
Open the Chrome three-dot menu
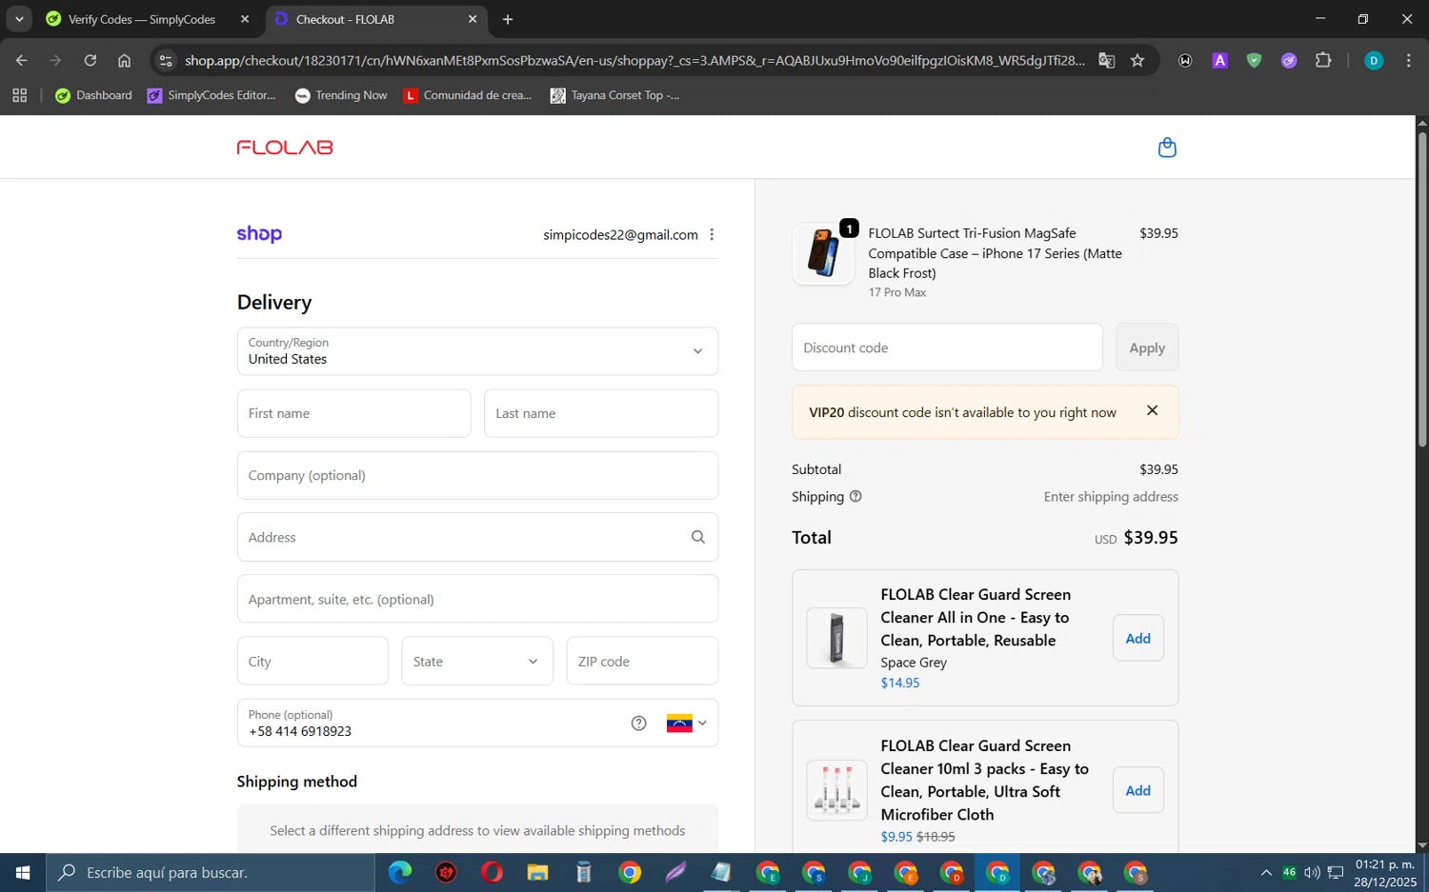[x=1408, y=61]
